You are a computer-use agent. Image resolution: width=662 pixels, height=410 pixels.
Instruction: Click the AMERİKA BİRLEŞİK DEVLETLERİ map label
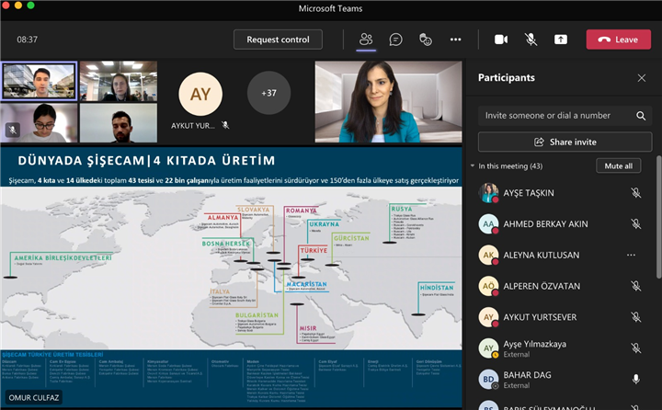(x=63, y=257)
